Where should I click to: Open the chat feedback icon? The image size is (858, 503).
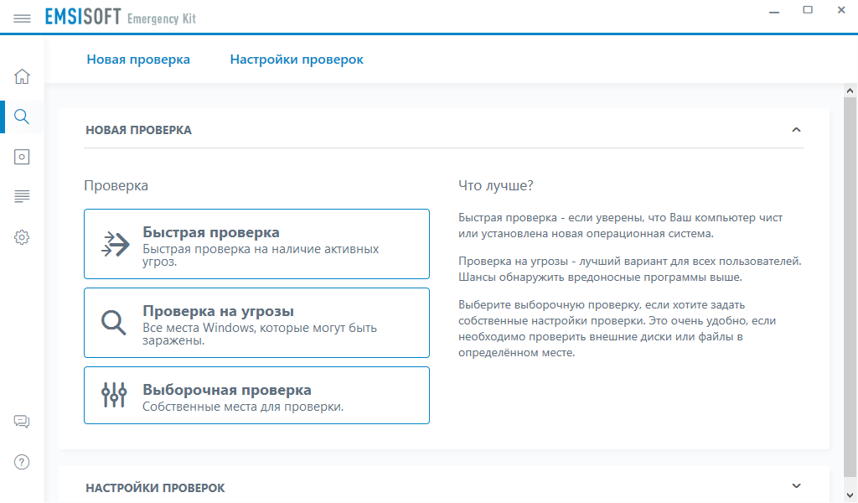coord(23,422)
